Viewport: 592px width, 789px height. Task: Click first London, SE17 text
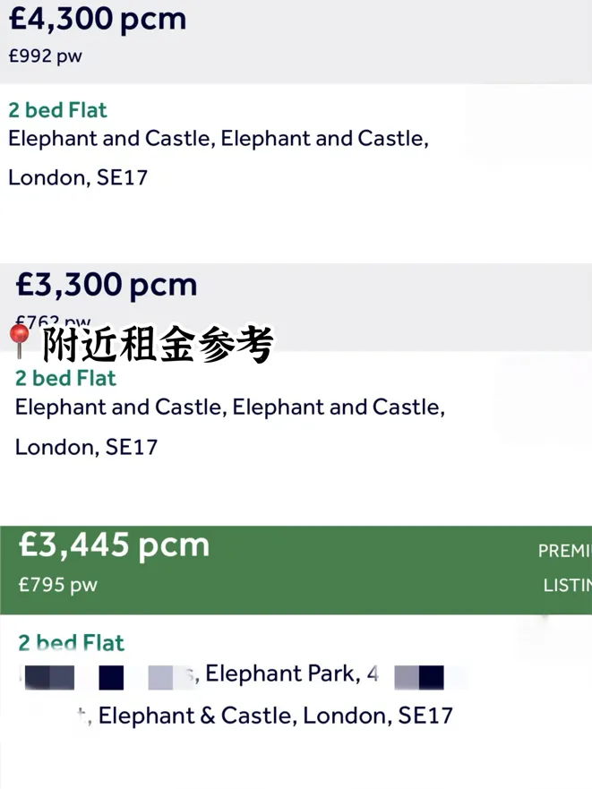[x=78, y=177]
